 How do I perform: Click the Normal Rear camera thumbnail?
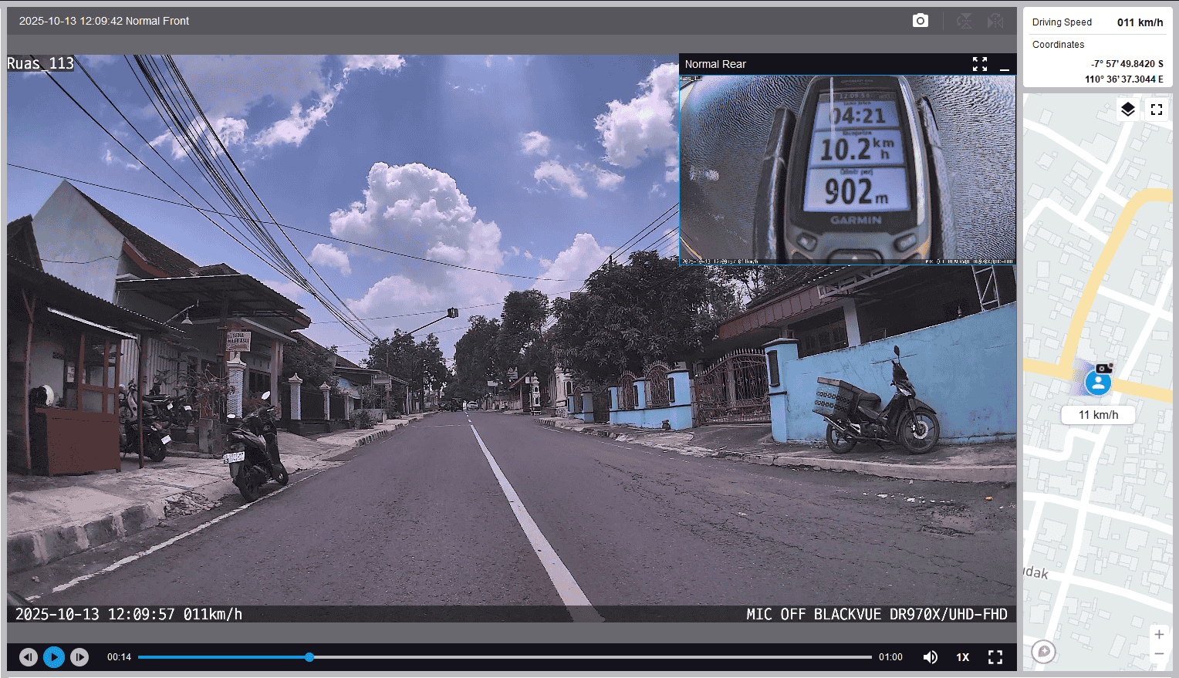[x=847, y=170]
